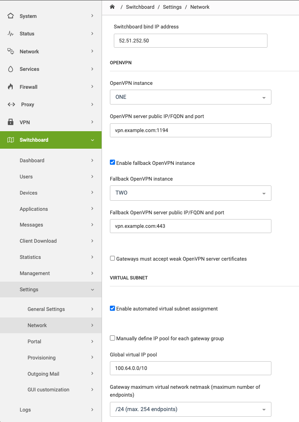Toggle Manually define IP pool checkbox

click(x=113, y=338)
